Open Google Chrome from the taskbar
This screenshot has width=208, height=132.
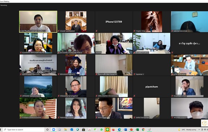143,129
